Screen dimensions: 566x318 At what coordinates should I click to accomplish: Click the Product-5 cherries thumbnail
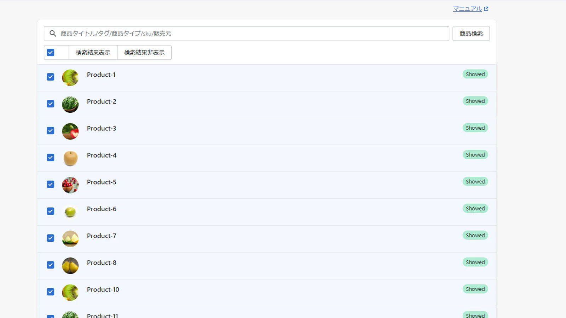pos(70,185)
